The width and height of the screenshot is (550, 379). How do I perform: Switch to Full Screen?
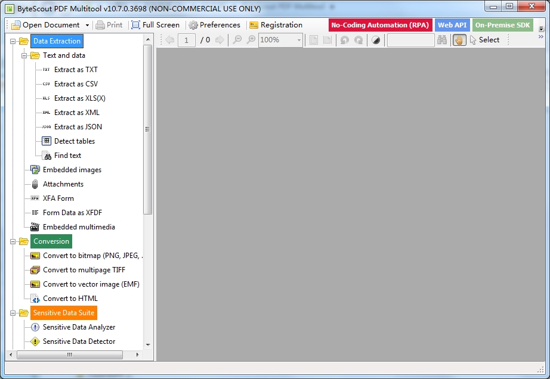(155, 25)
